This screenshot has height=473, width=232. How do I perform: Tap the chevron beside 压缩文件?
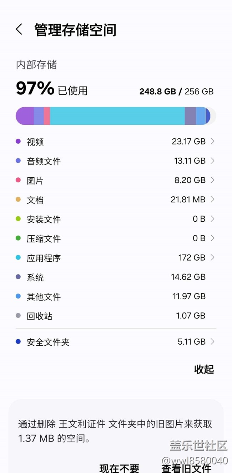click(x=212, y=238)
